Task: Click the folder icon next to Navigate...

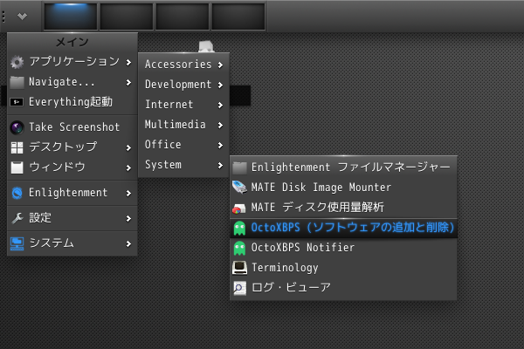Action: click(x=17, y=82)
